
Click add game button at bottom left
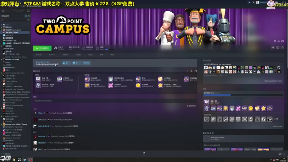pos(6,154)
